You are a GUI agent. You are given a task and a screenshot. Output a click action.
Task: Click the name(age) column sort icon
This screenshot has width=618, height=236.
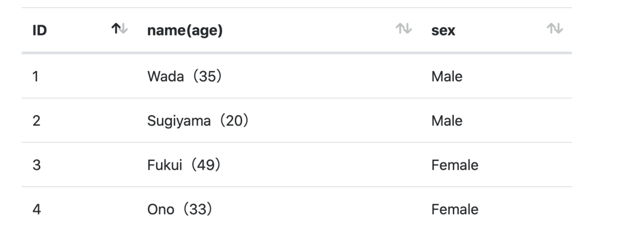(404, 29)
